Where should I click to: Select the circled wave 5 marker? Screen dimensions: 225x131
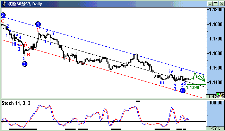(182, 91)
